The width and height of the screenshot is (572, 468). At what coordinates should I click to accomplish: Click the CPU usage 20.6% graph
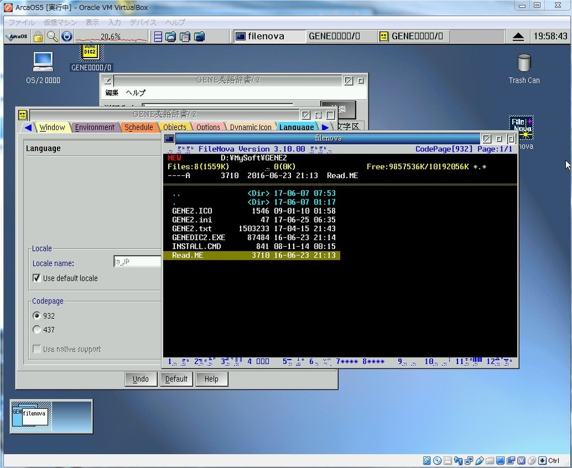tap(111, 36)
